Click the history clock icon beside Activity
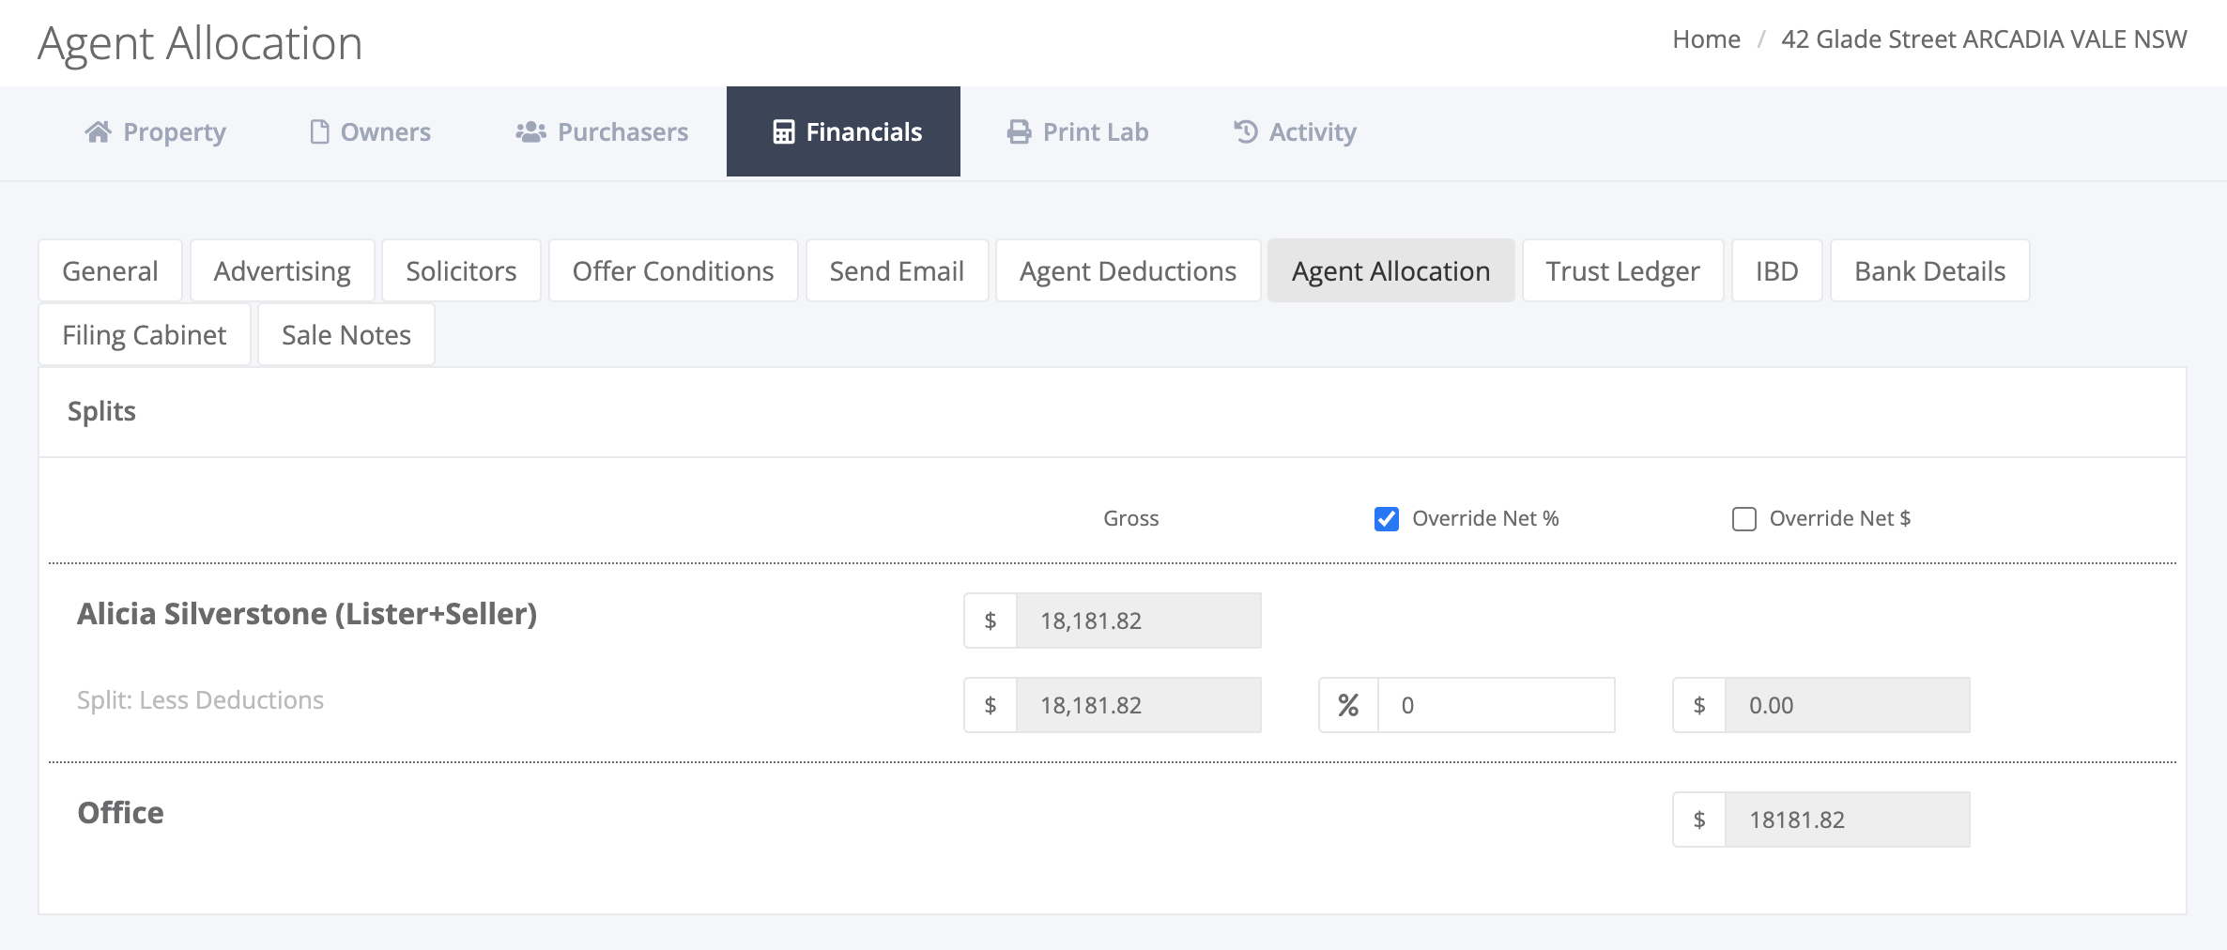The image size is (2227, 950). coord(1246,131)
